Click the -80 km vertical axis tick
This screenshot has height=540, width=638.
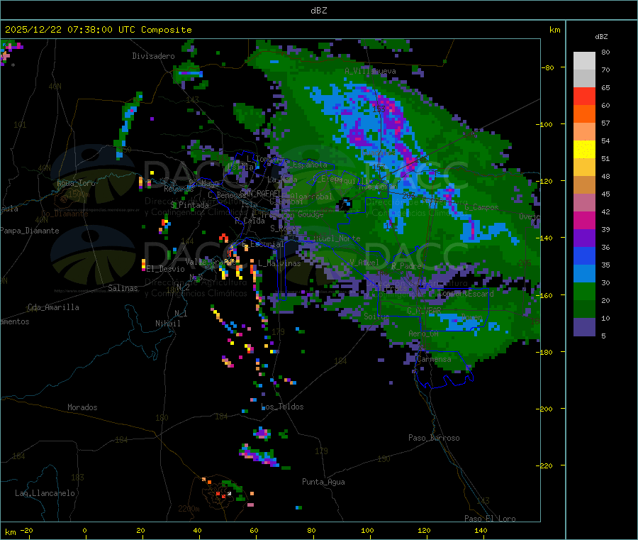(x=547, y=67)
